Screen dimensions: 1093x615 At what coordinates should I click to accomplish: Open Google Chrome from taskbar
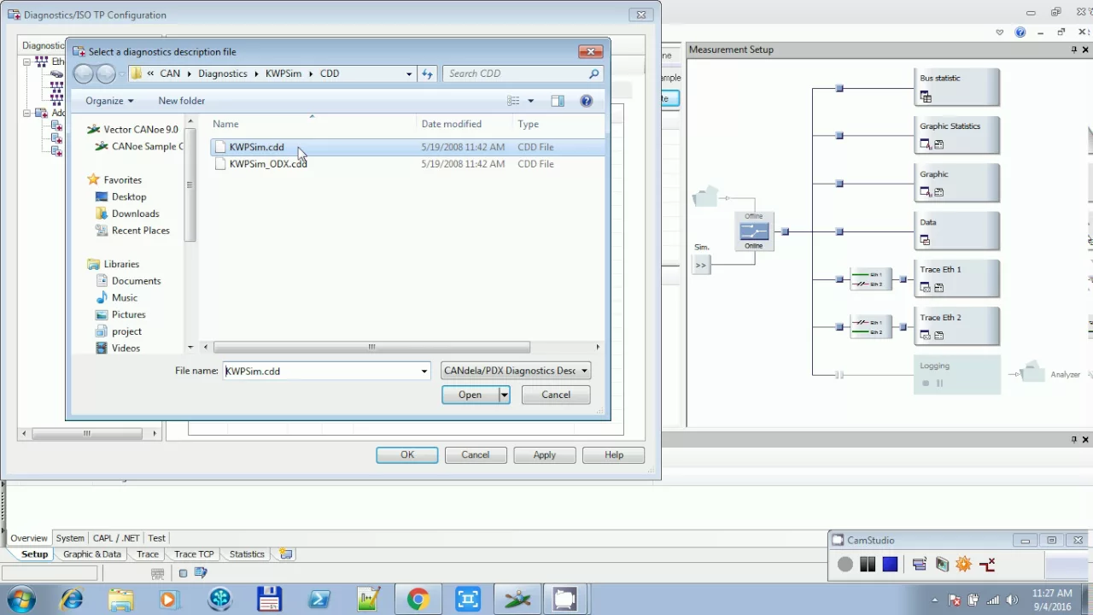418,599
